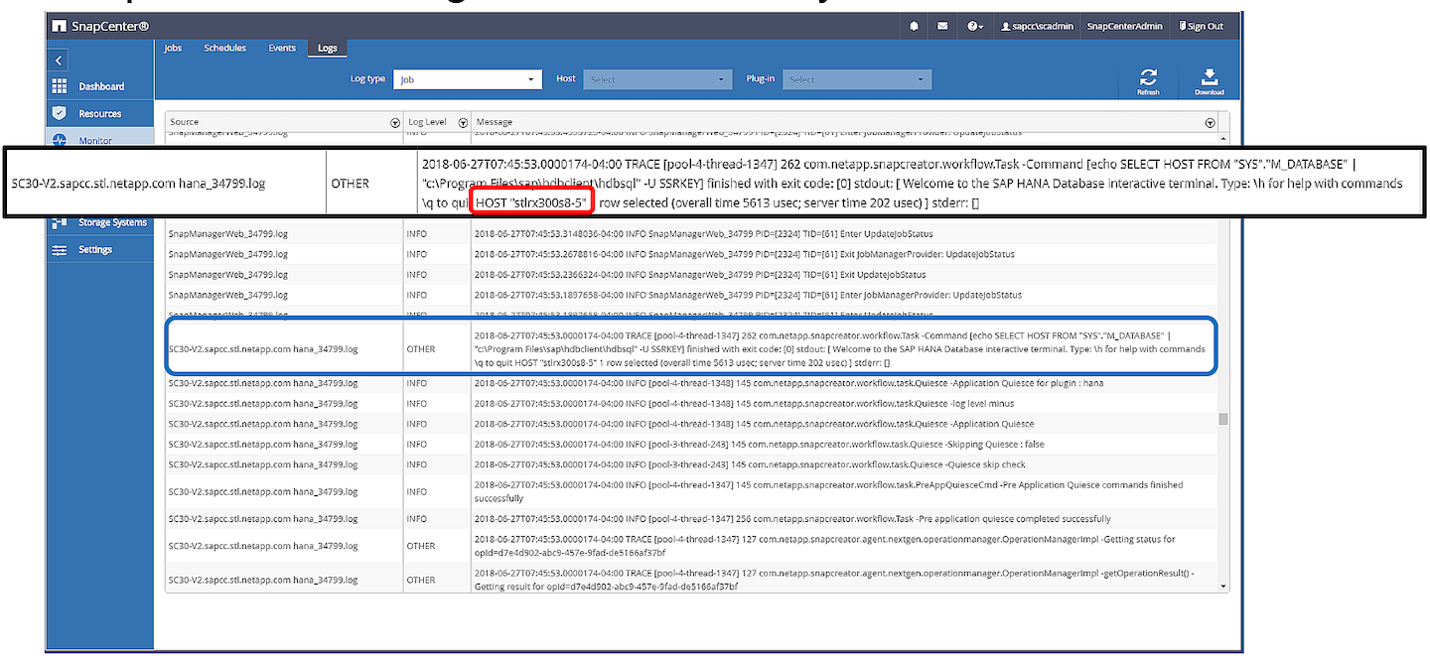The height and width of the screenshot is (659, 1430).
Task: Click the Refresh logs icon
Action: click(x=1147, y=79)
